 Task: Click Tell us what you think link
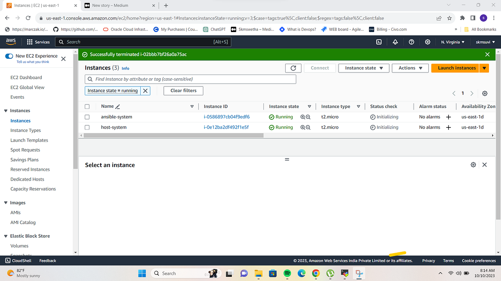[33, 62]
